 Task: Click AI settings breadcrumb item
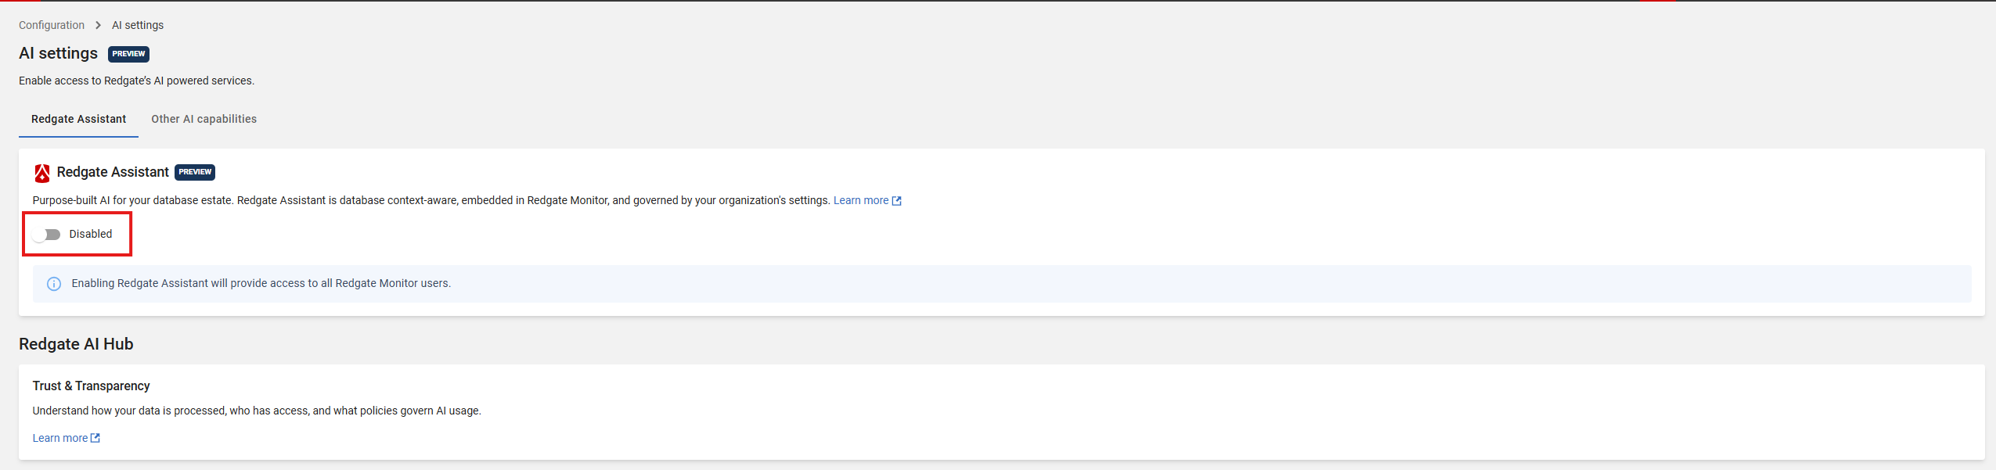(138, 25)
